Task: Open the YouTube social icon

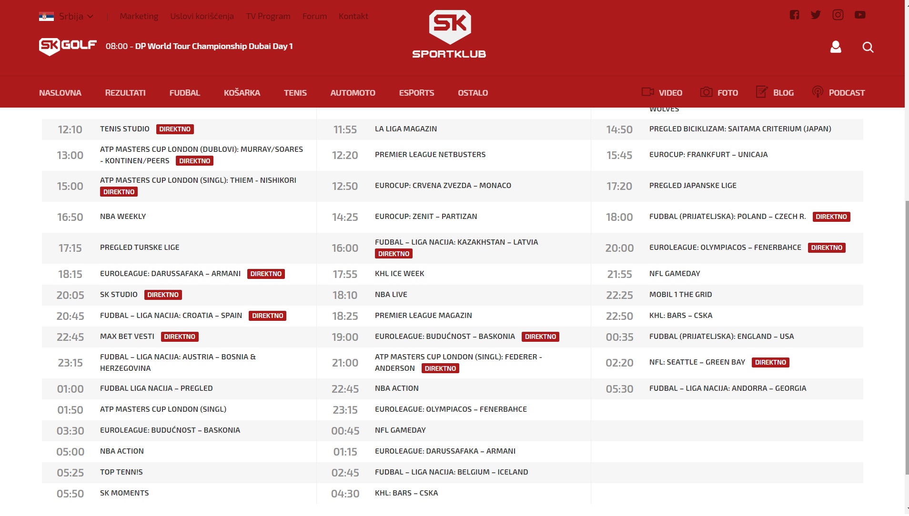Action: (x=860, y=15)
